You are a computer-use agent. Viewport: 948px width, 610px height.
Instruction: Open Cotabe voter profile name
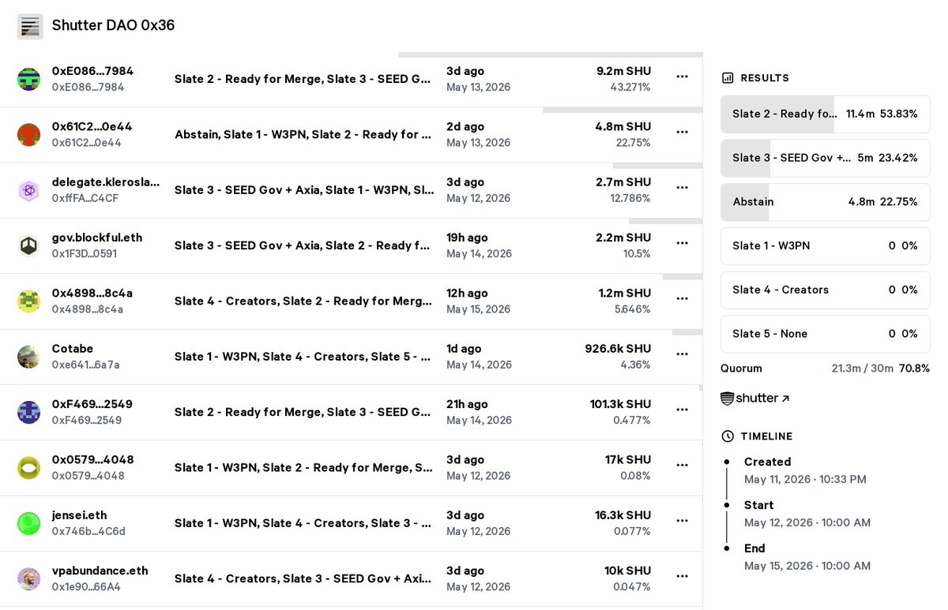[x=73, y=349]
